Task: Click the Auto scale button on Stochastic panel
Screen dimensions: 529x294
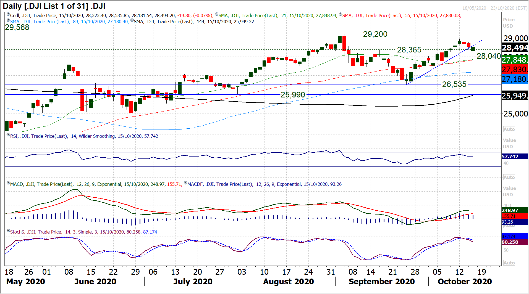Action: pyautogui.click(x=509, y=263)
